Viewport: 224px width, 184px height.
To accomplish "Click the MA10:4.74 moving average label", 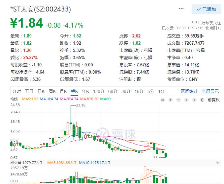I will 49,99.
